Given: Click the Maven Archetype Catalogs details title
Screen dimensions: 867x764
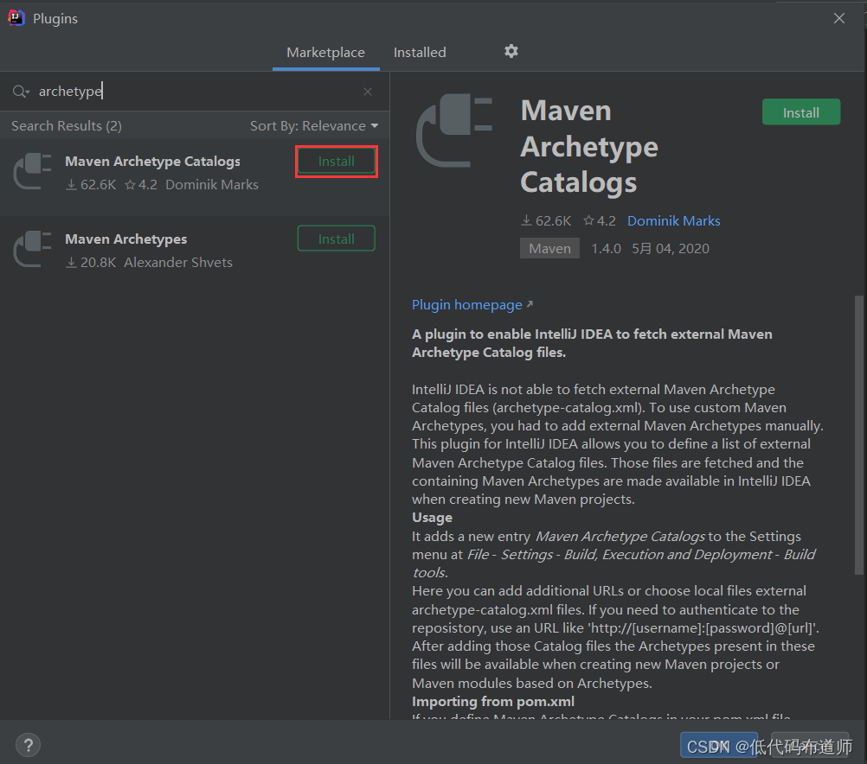Looking at the screenshot, I should (589, 146).
